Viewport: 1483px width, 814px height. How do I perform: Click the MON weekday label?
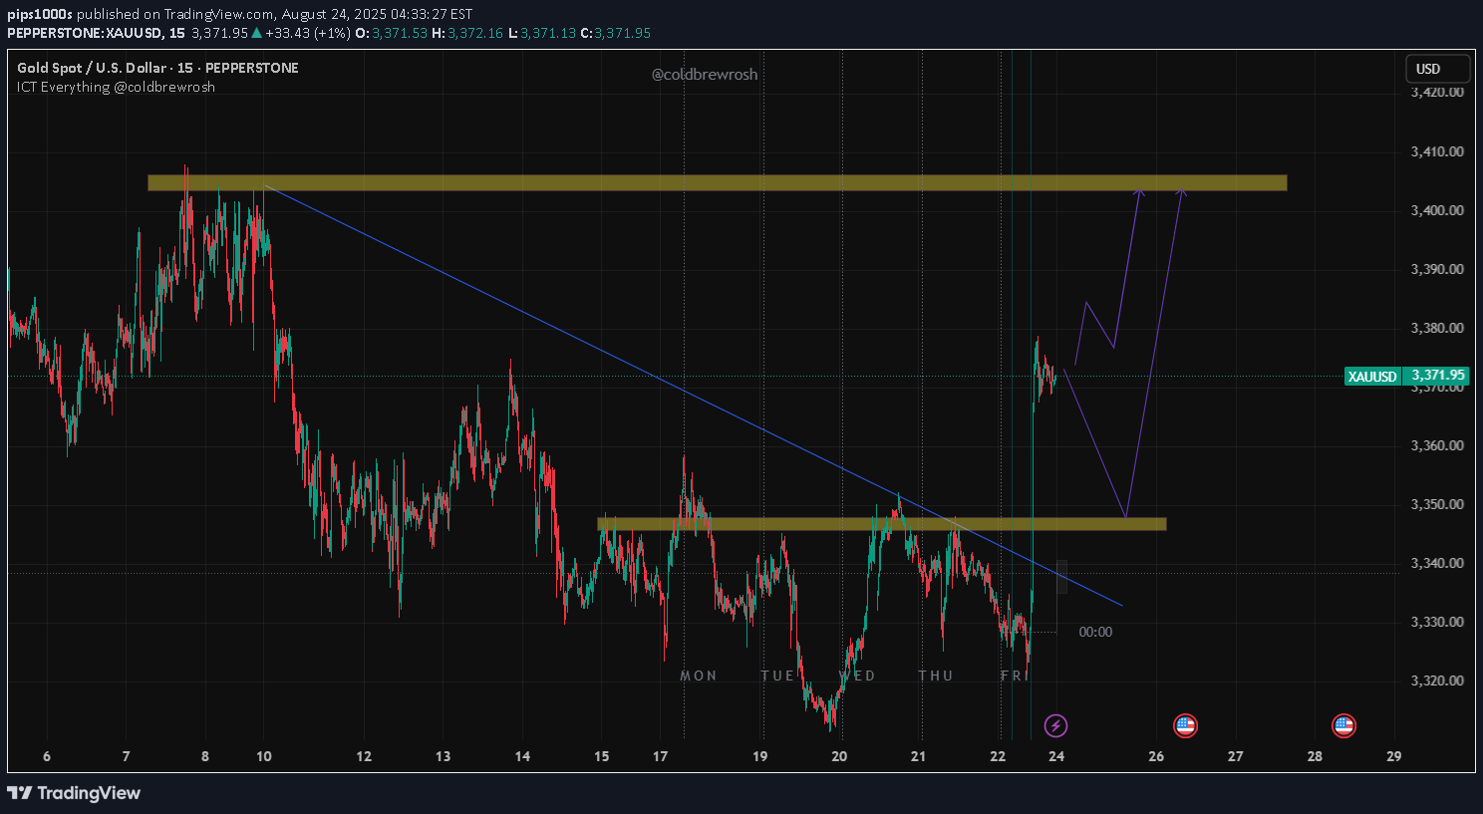[x=699, y=676]
